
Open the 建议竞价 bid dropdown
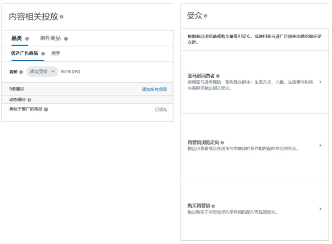click(42, 72)
